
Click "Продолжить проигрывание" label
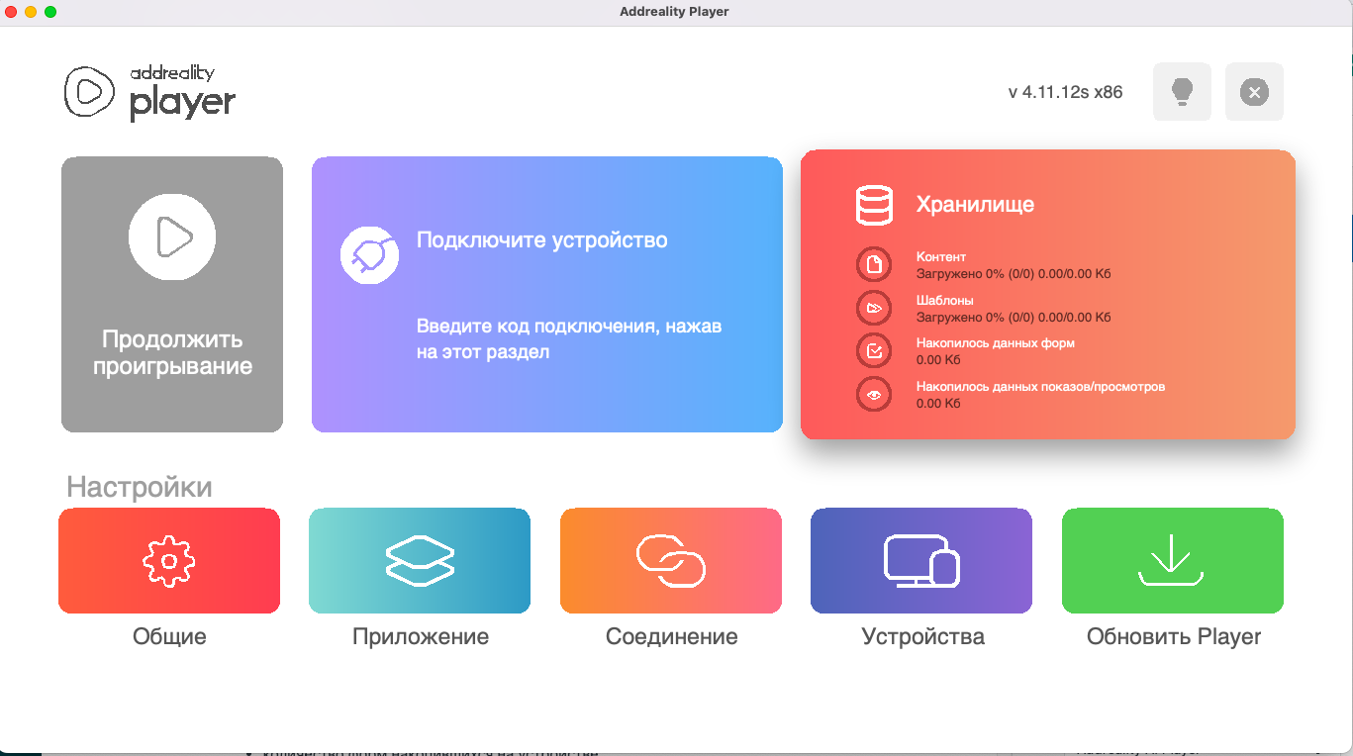tap(172, 353)
